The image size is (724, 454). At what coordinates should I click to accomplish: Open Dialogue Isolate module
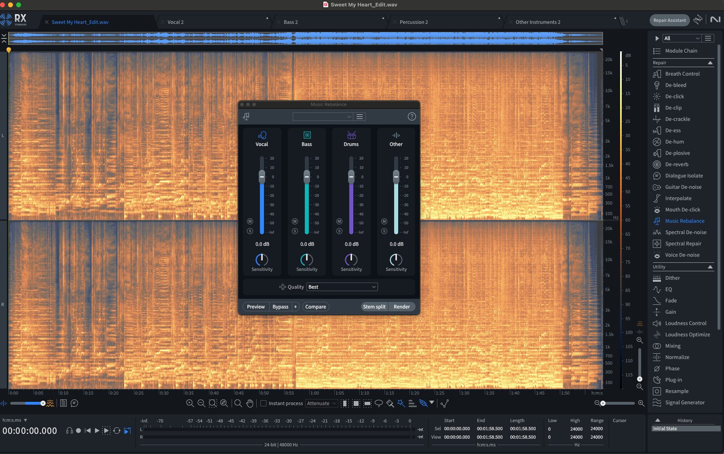click(684, 175)
